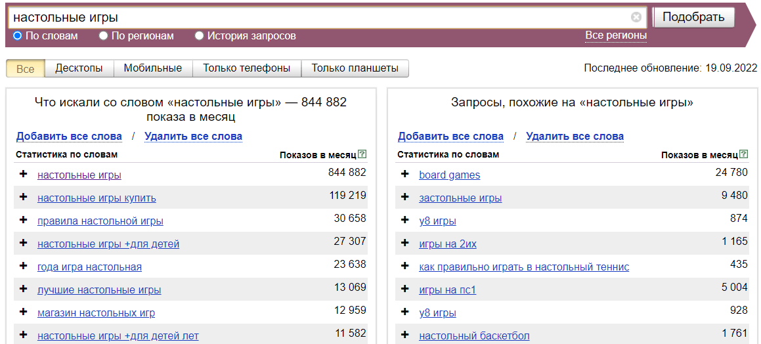The image size is (761, 344).
Task: Add 'настольные игры купить' via plus icon
Action: click(x=23, y=197)
